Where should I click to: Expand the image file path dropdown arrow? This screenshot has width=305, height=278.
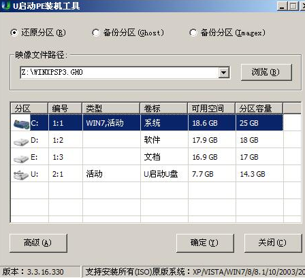pyautogui.click(x=224, y=73)
